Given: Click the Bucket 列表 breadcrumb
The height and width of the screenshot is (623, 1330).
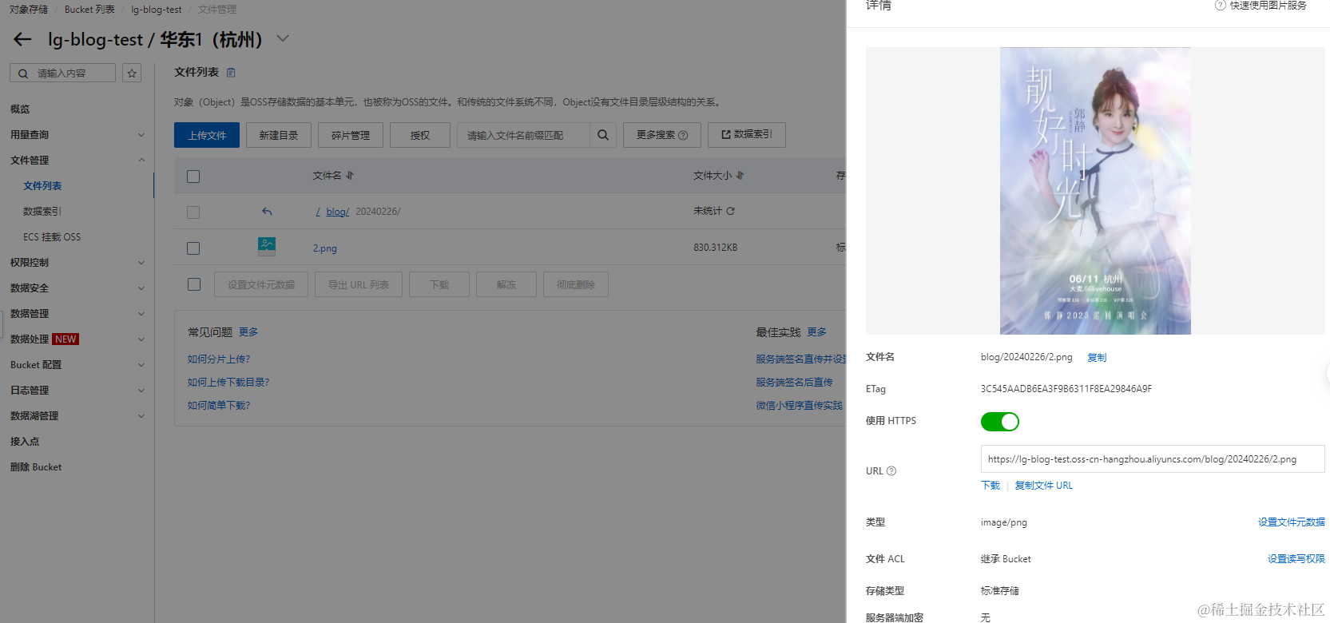Looking at the screenshot, I should pos(89,10).
